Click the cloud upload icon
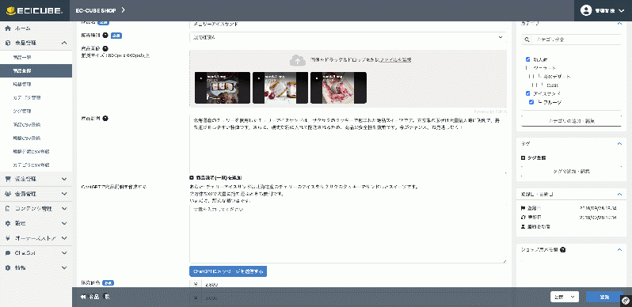The height and width of the screenshot is (307, 632). click(x=297, y=60)
